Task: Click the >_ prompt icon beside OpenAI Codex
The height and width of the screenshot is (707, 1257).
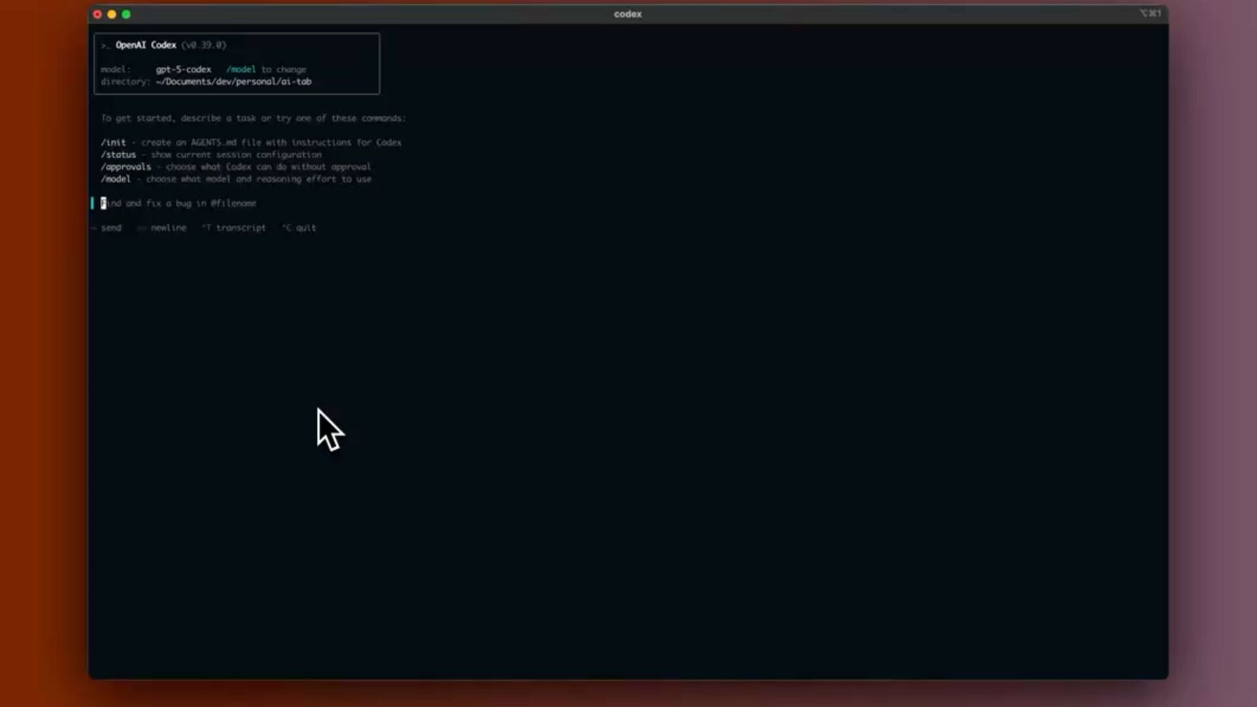Action: tap(105, 45)
